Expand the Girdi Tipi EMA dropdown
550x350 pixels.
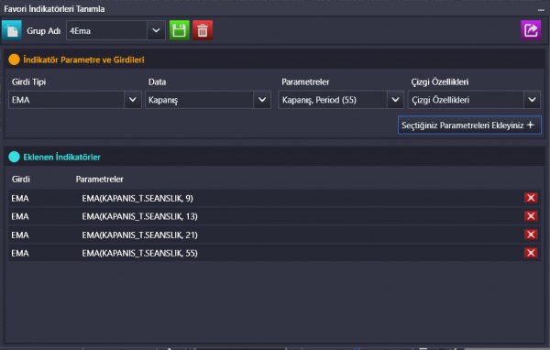pyautogui.click(x=133, y=100)
